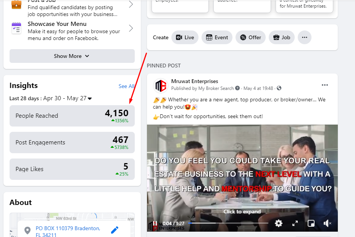Expand video to fullscreen
This screenshot has height=237, width=355.
click(295, 224)
